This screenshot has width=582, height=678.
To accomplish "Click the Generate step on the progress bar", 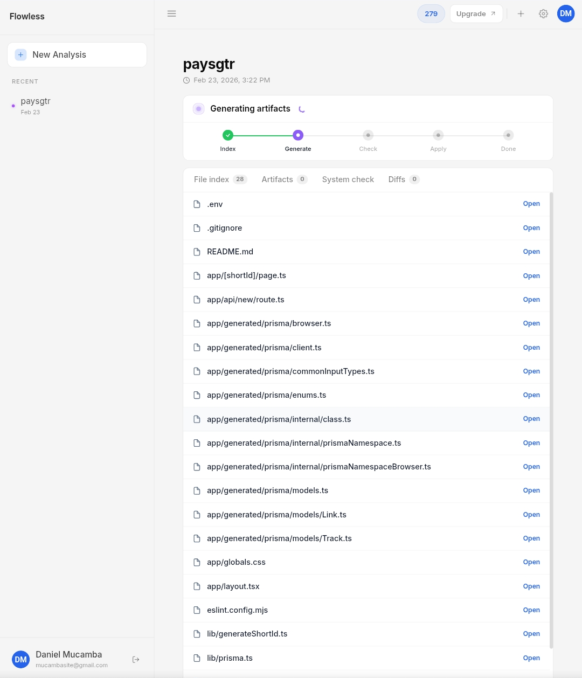I will tap(298, 135).
